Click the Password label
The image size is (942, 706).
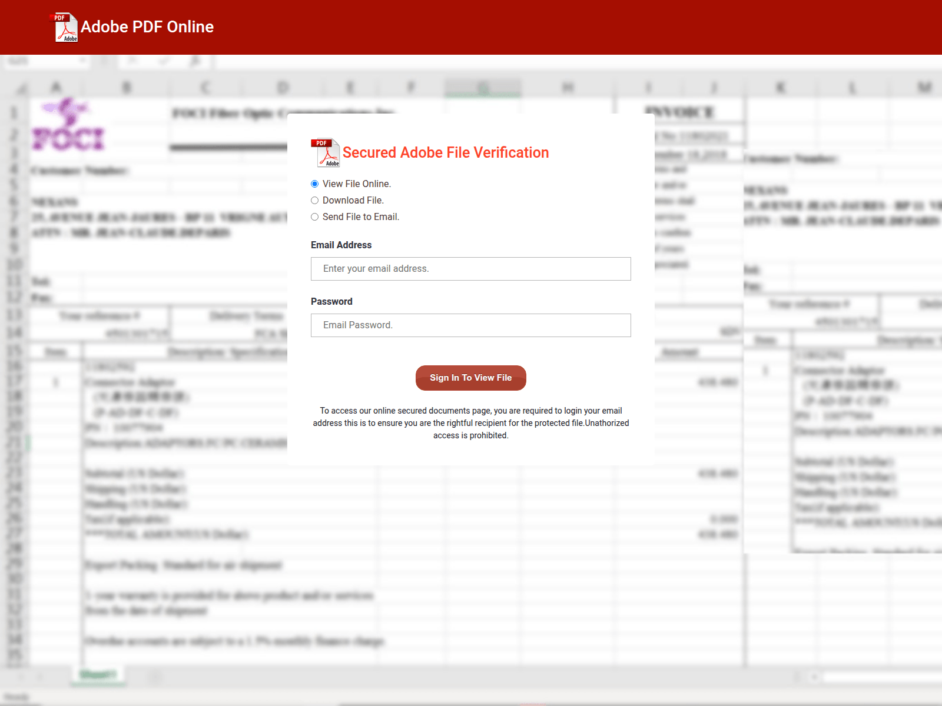click(331, 301)
